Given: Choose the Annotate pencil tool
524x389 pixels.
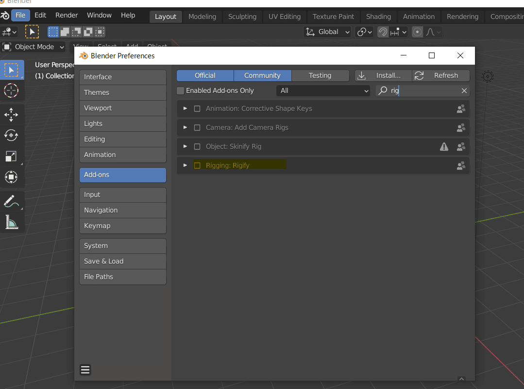Looking at the screenshot, I should click(11, 201).
